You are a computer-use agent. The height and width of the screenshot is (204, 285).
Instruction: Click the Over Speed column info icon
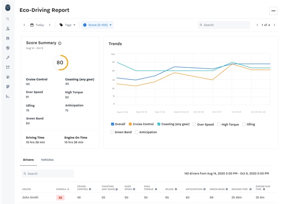pos(134,189)
